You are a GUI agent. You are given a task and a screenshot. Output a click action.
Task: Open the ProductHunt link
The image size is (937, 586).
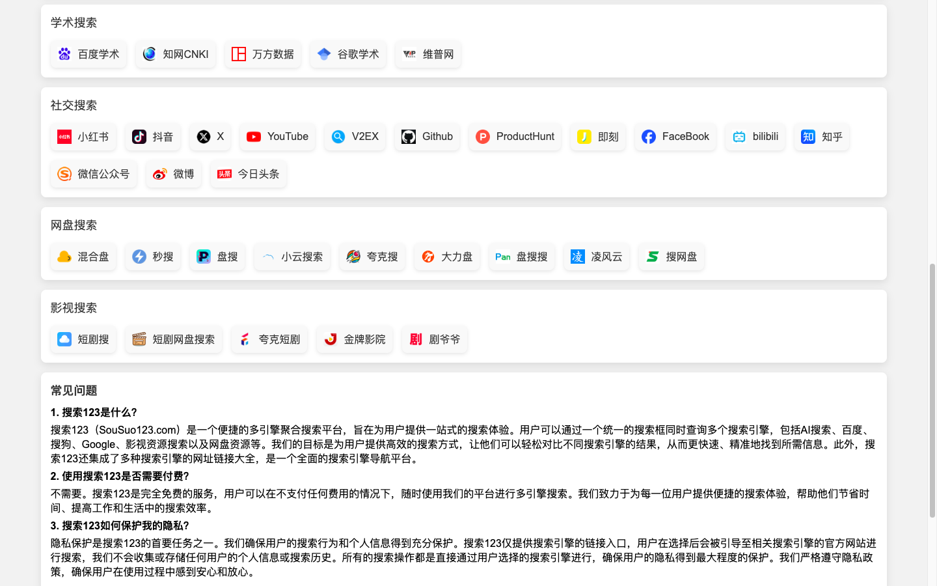(515, 137)
